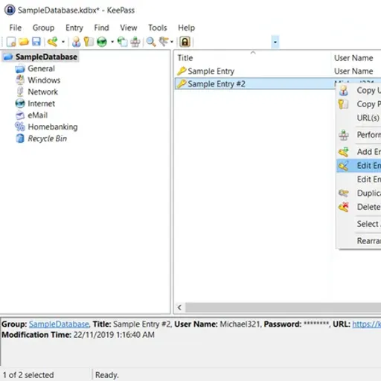
Task: Open the Find menu
Action: pyautogui.click(x=101, y=28)
